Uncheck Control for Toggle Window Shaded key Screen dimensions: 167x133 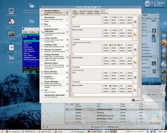(110, 45)
